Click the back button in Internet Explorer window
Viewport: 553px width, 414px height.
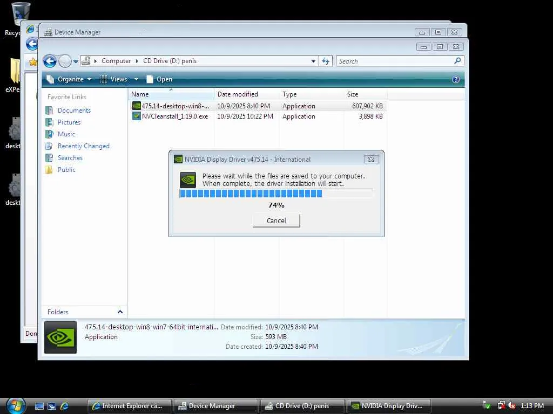(32, 44)
